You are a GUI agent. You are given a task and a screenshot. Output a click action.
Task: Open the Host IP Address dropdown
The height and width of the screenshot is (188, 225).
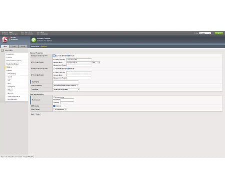click(66, 86)
